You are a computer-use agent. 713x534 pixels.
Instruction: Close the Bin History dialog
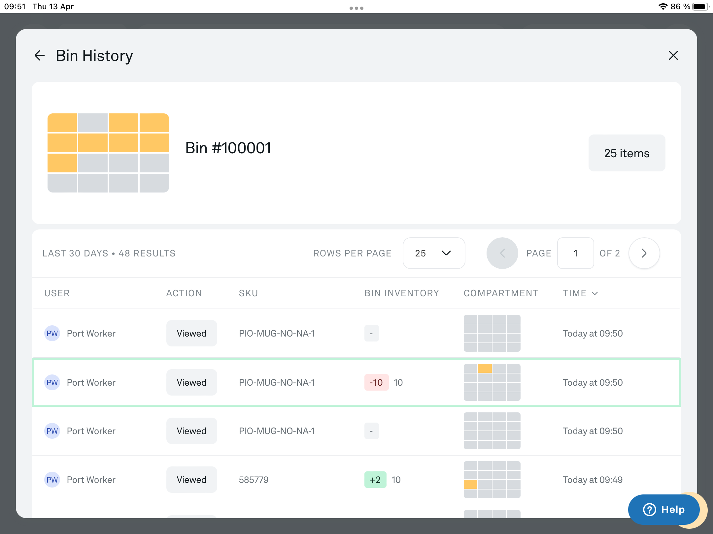(x=673, y=55)
